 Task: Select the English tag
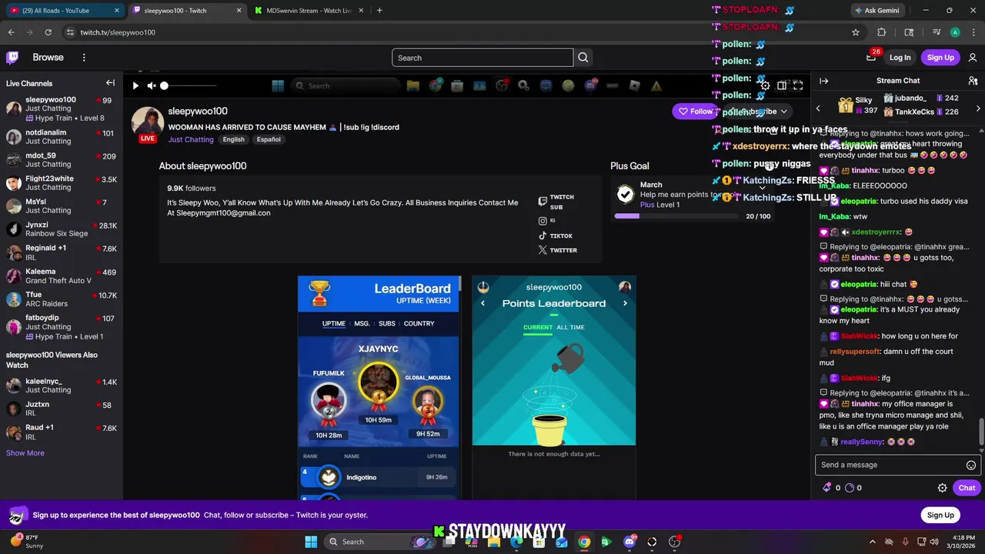(233, 139)
